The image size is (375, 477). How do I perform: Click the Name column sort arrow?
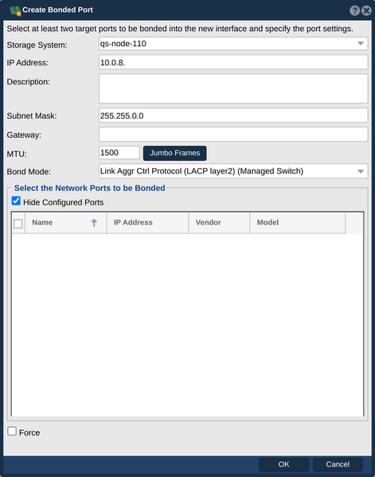pyautogui.click(x=94, y=223)
